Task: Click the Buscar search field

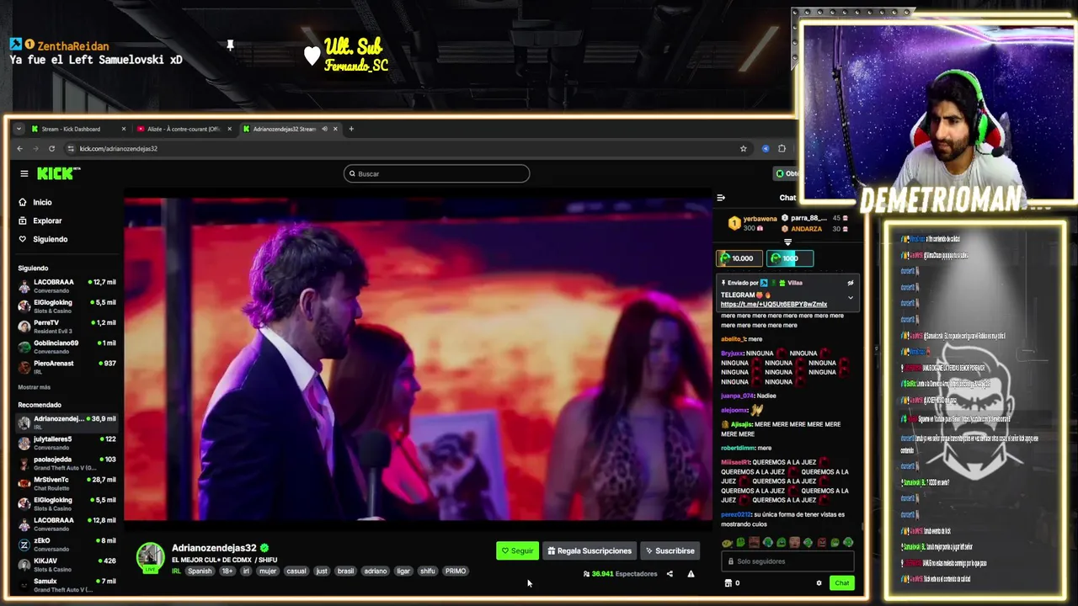Action: pos(436,173)
